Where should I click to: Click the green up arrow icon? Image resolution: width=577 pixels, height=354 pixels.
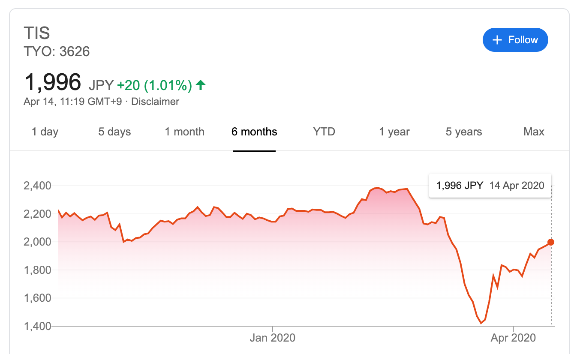pyautogui.click(x=200, y=86)
